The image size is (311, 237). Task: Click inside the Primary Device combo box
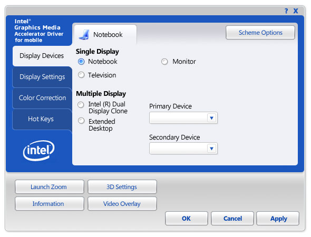click(183, 118)
